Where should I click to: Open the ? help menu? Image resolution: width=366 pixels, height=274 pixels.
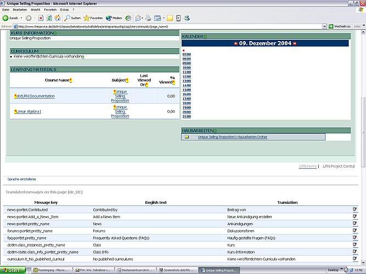(x=74, y=10)
